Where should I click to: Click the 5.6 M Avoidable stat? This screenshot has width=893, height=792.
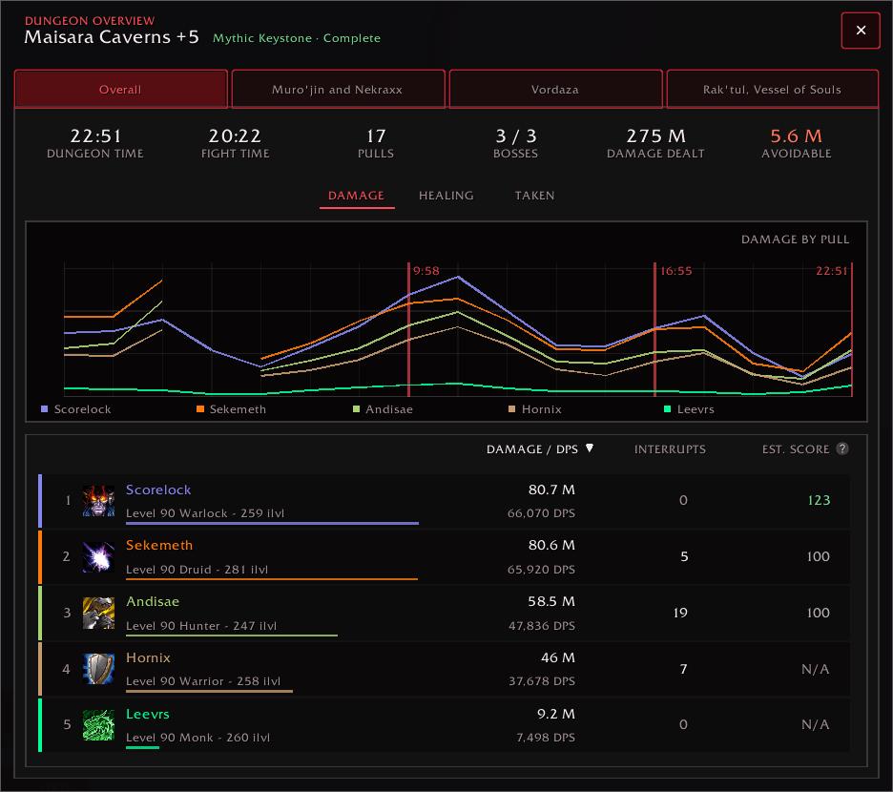coord(797,143)
